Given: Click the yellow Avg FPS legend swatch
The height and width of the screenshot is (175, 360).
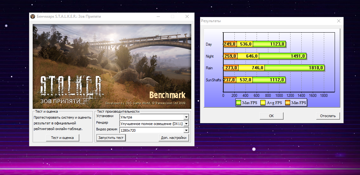Looking at the screenshot, I should click(x=263, y=103).
